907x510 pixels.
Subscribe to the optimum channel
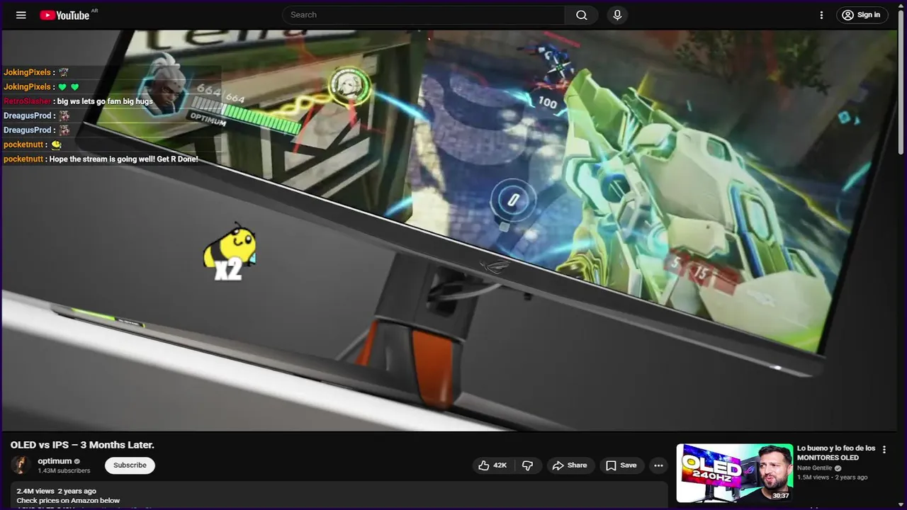click(x=130, y=465)
